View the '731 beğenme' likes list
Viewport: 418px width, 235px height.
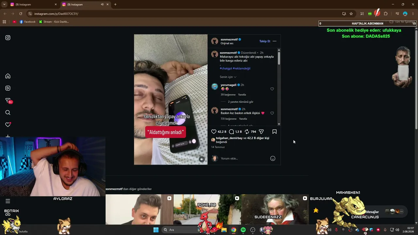(x=229, y=119)
